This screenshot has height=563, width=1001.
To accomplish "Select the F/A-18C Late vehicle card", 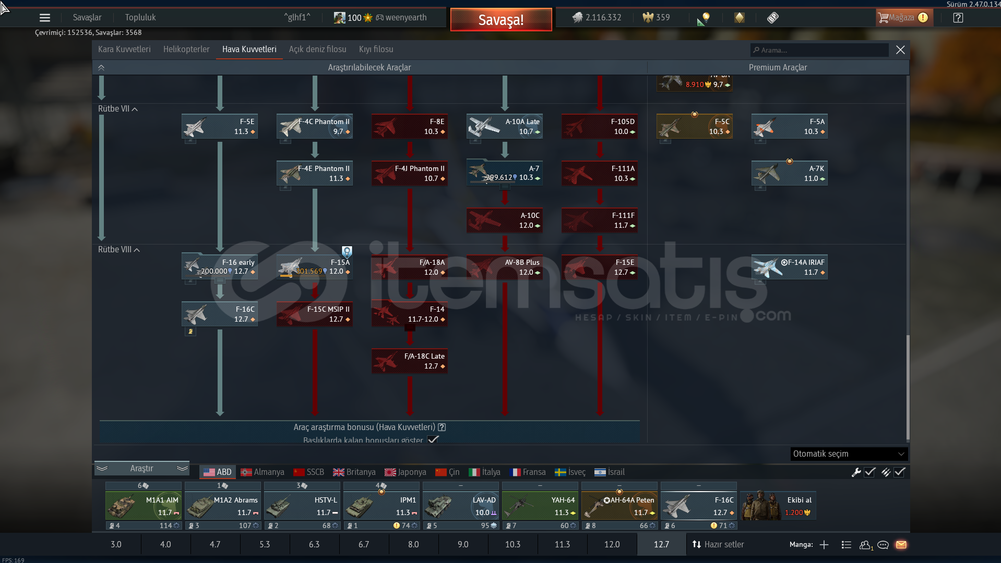I will click(410, 361).
